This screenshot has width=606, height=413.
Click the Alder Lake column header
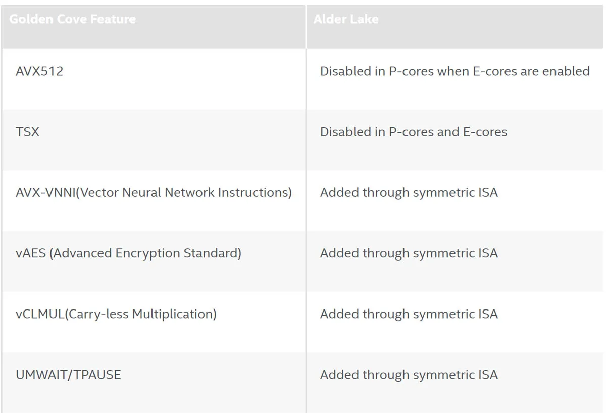(x=456, y=27)
